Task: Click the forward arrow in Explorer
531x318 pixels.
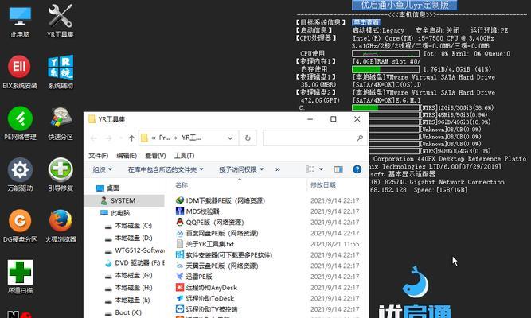Action: coord(108,138)
